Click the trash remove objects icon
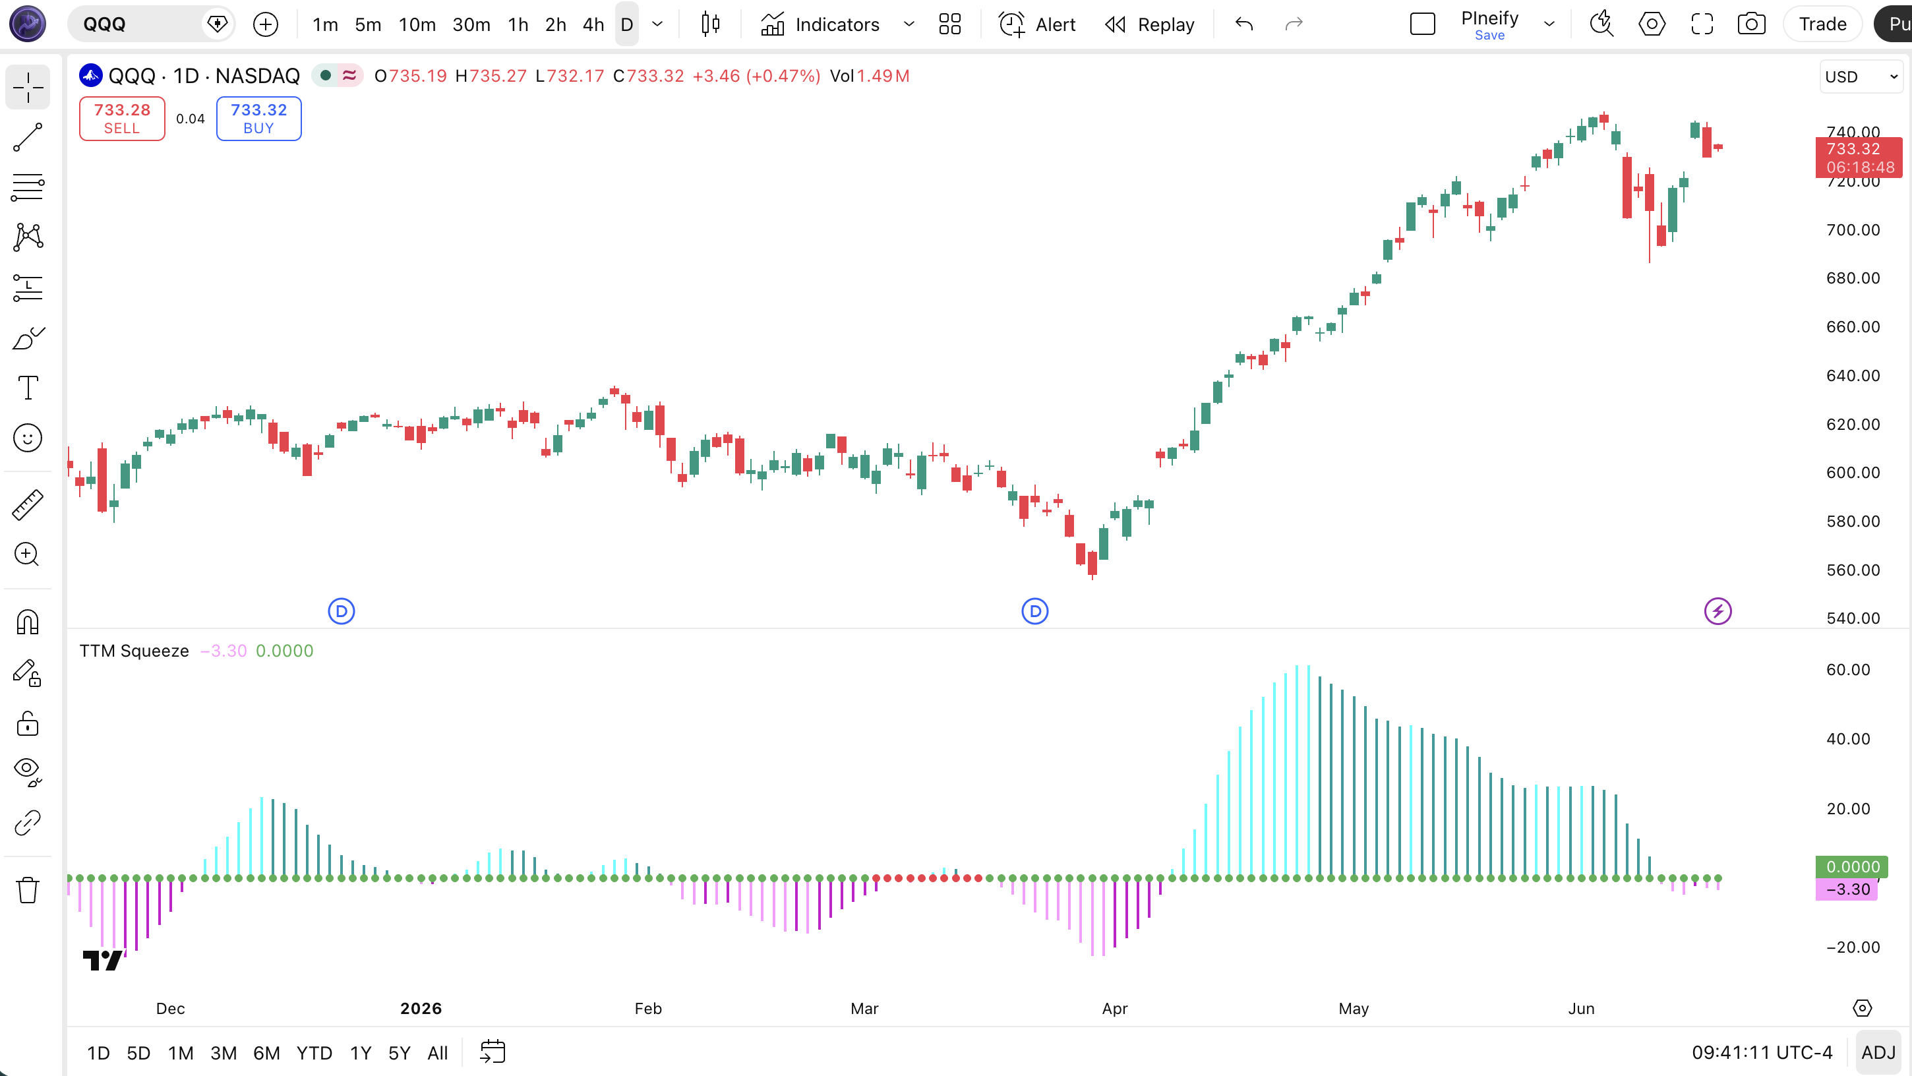The image size is (1912, 1076). [x=28, y=889]
